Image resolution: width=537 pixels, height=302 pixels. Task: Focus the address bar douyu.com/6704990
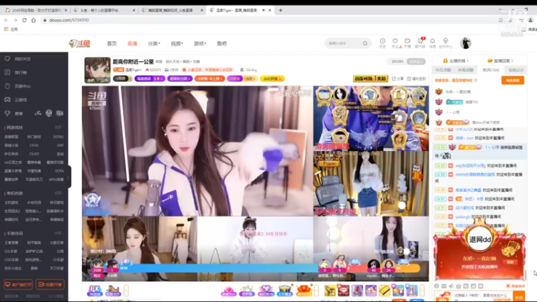point(69,20)
